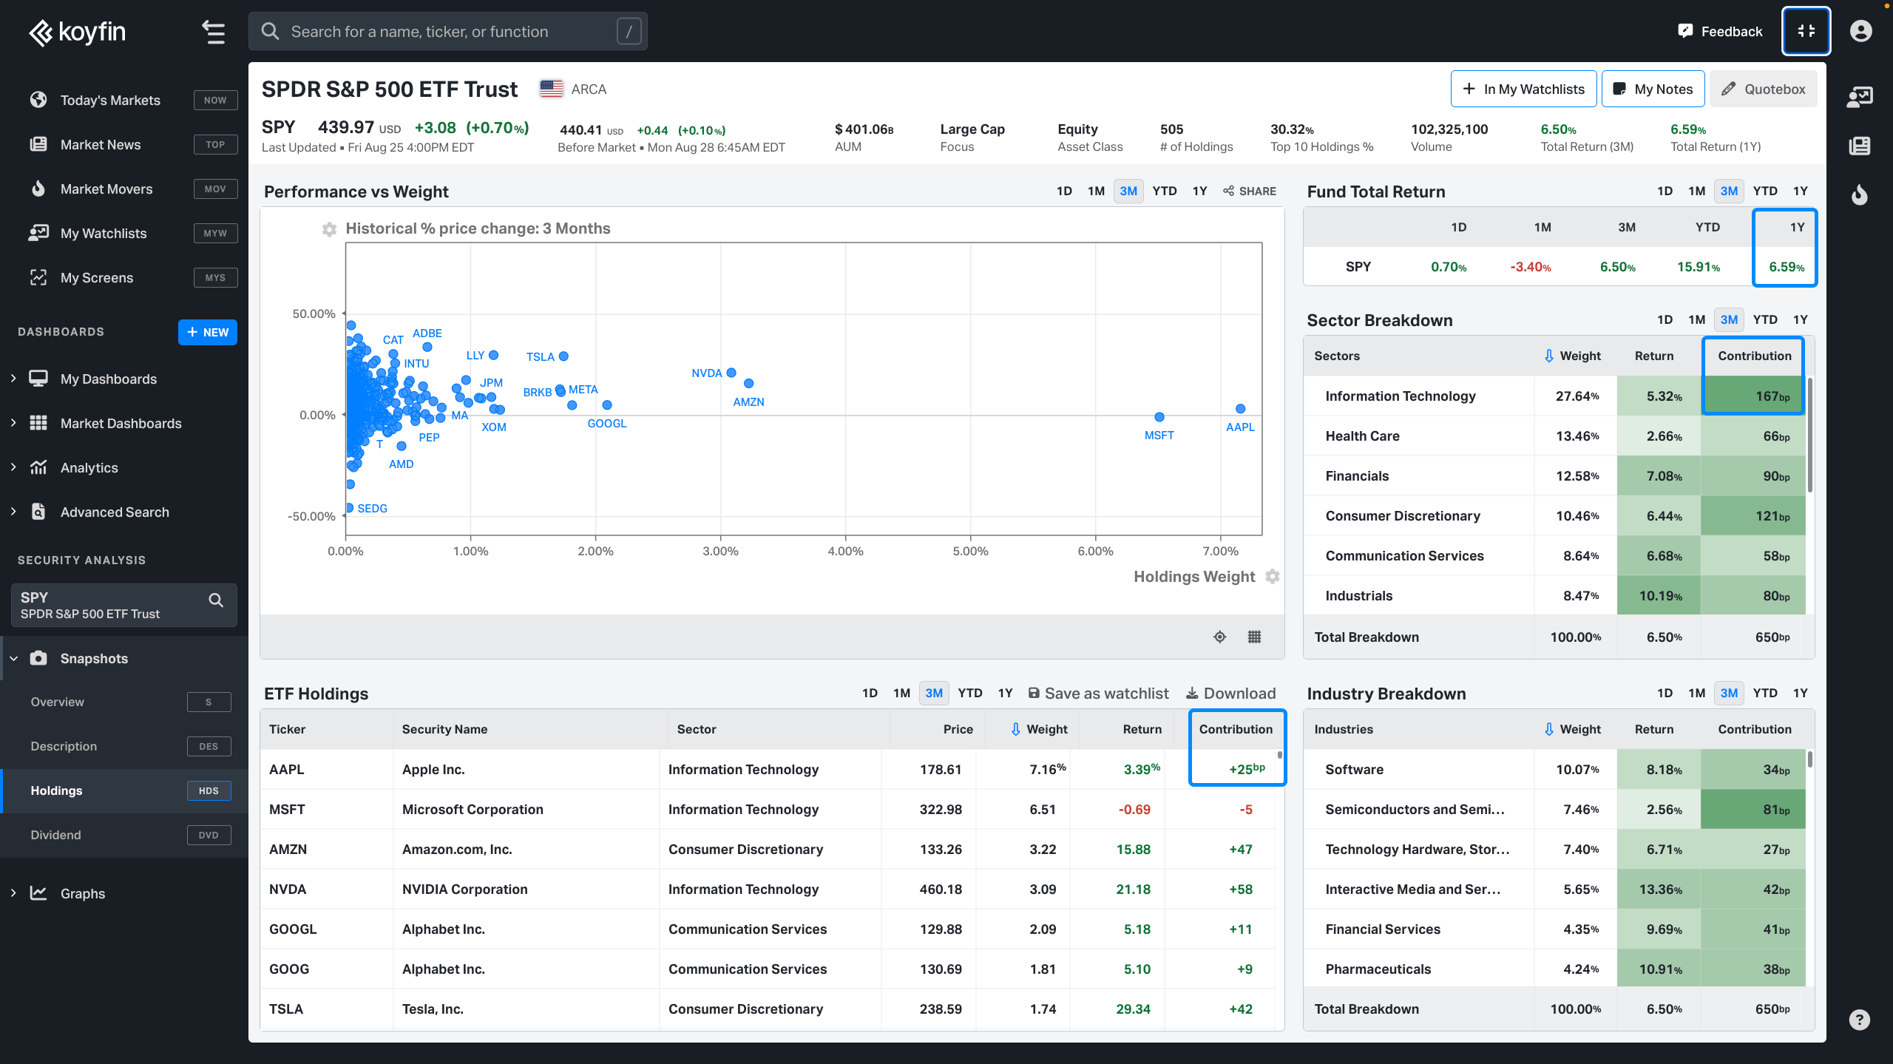The image size is (1893, 1064).
Task: Click the search icon in SPY security box
Action: coord(216,600)
